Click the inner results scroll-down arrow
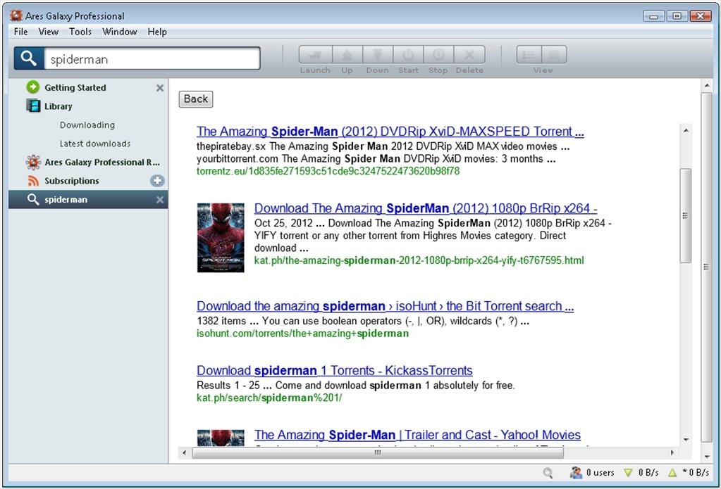The height and width of the screenshot is (489, 721). [686, 440]
